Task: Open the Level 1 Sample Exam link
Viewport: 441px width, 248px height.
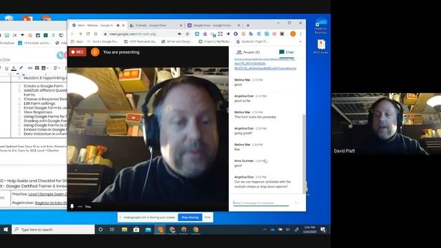Action: coord(48,194)
